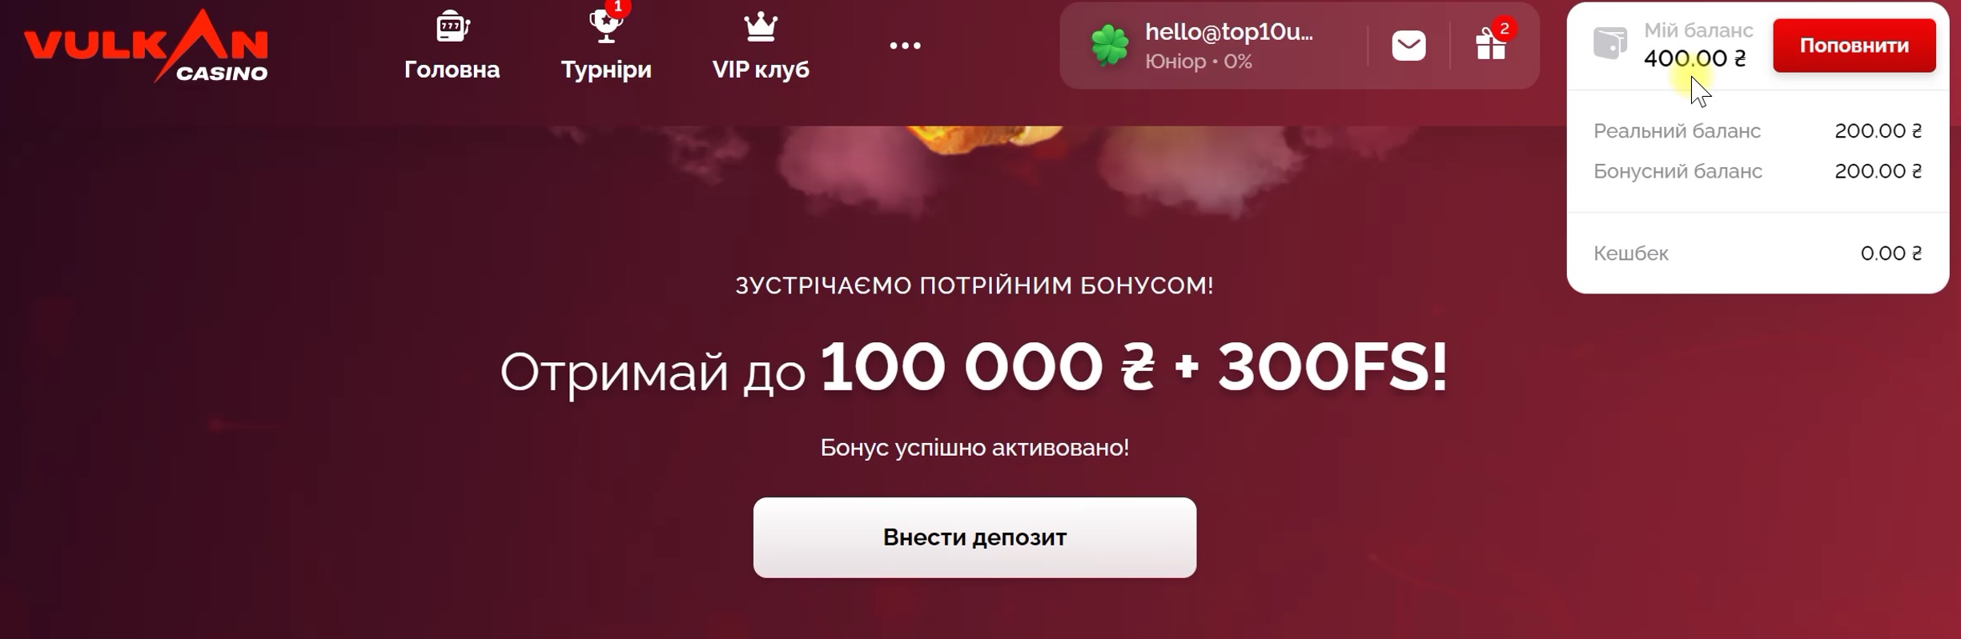The width and height of the screenshot is (1961, 639).
Task: Open the hello@top10u... profile name
Action: click(1229, 32)
